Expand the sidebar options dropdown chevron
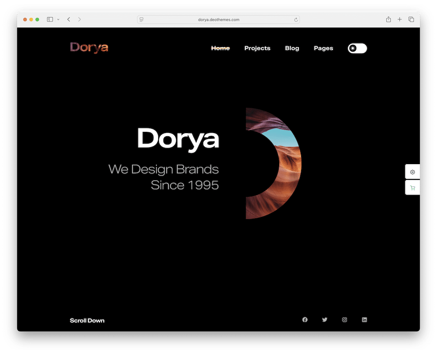Screen dimensions: 437x354 (x=58, y=20)
